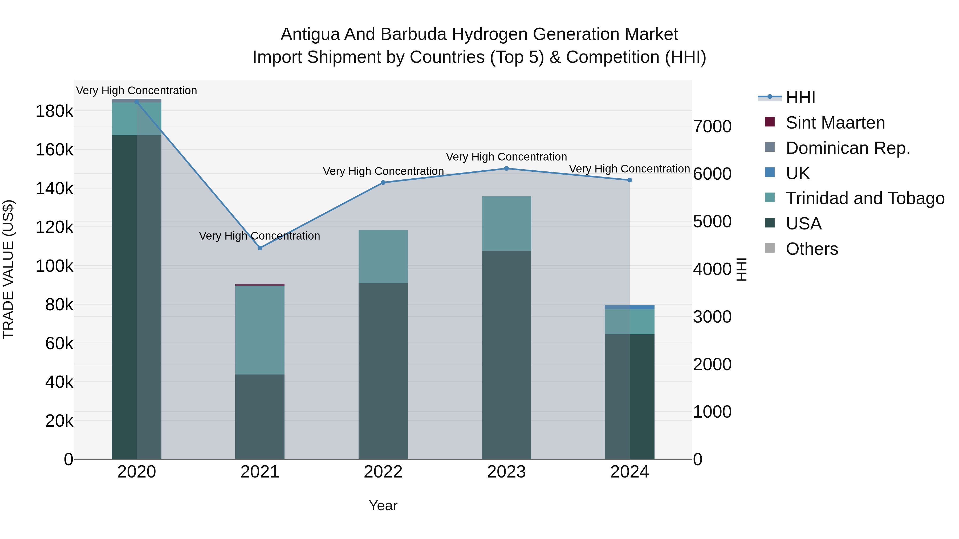Viewport: 959px width, 539px height.
Task: Click the Others gray legend swatch
Action: coord(770,248)
